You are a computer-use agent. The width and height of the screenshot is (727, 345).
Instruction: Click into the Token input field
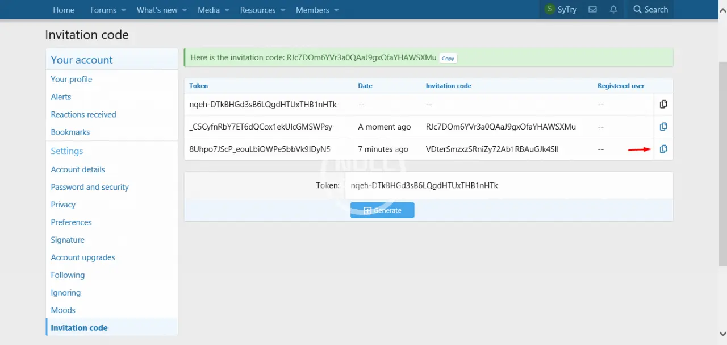click(x=508, y=185)
